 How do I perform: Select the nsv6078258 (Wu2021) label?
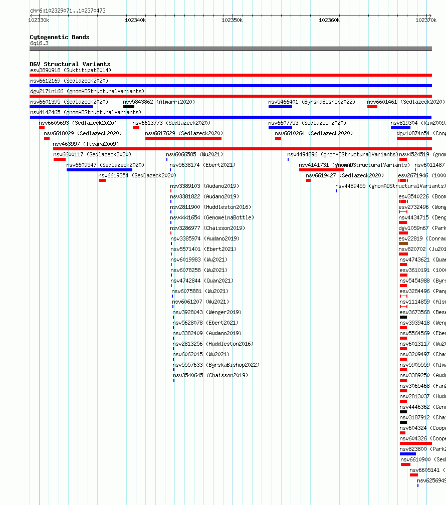(x=199, y=270)
